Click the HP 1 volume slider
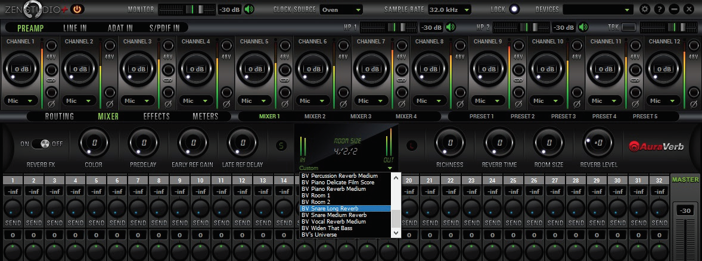Viewport: 702px width, 261px height. (389, 27)
